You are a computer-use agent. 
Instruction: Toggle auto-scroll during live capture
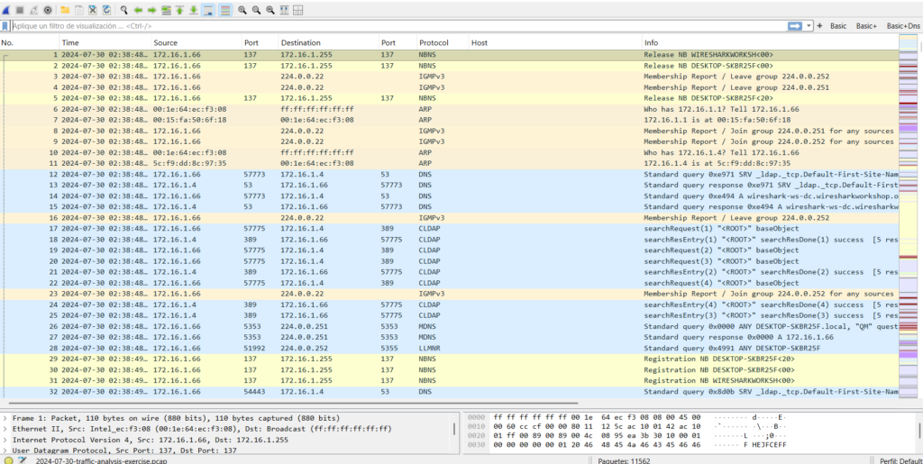pyautogui.click(x=208, y=10)
